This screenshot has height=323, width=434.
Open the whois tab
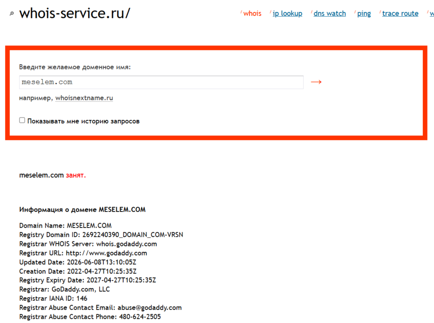click(252, 14)
